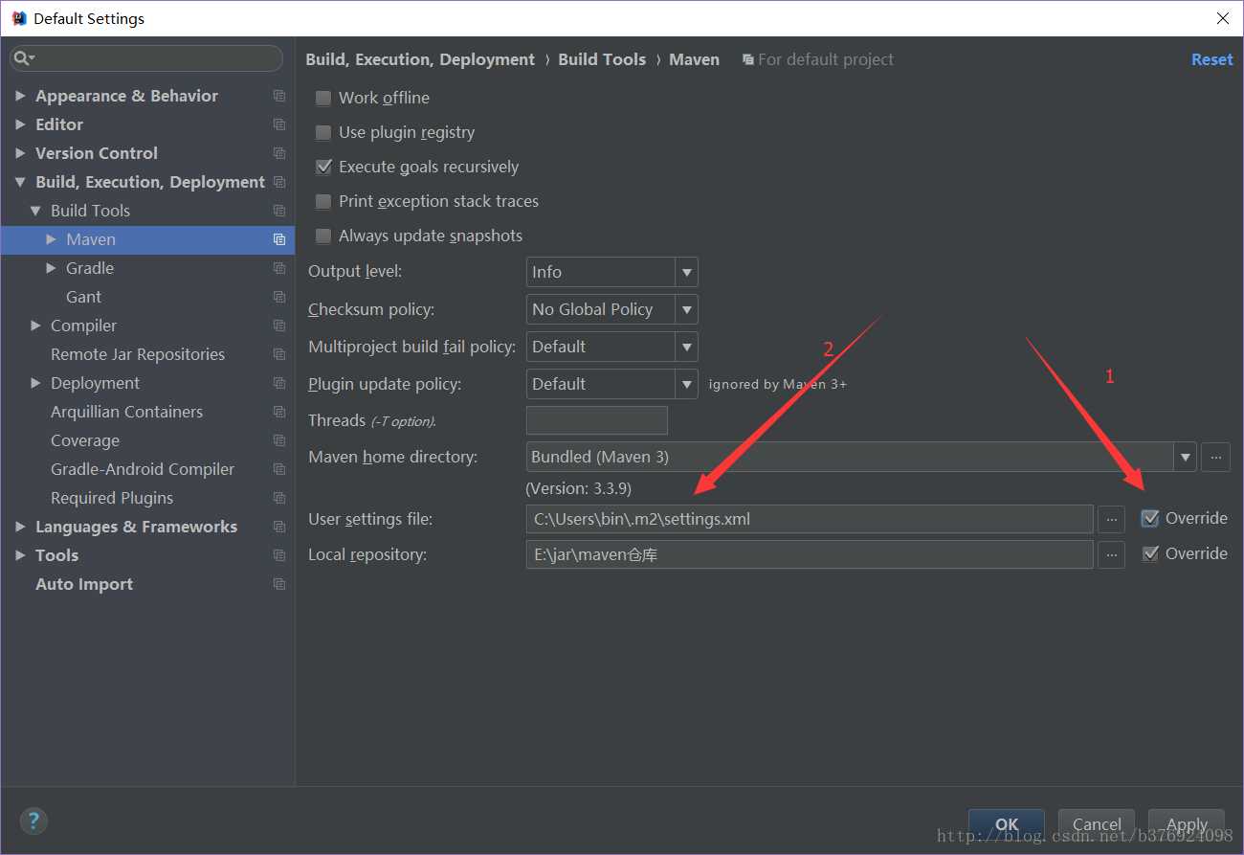Expand the Languages & Frameworks node
1244x855 pixels.
click(20, 527)
